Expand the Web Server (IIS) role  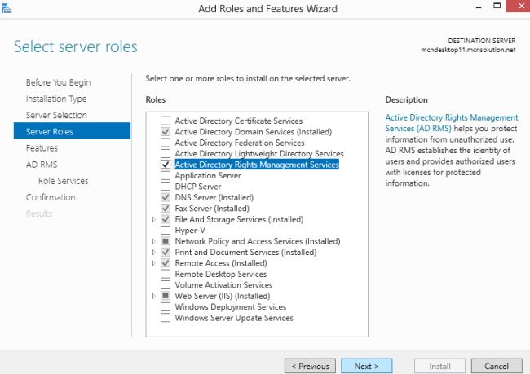154,297
